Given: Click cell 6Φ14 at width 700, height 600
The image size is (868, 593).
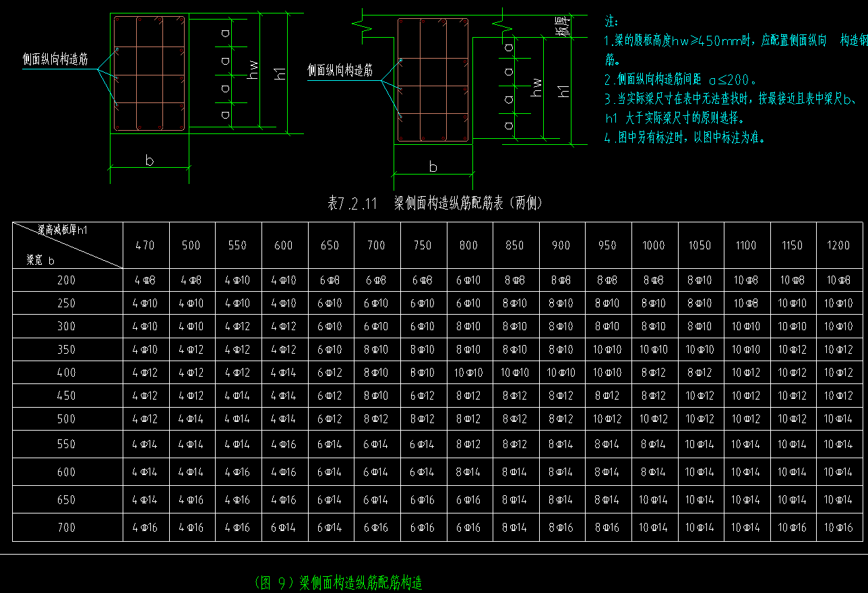Looking at the screenshot, I should (x=283, y=528).
